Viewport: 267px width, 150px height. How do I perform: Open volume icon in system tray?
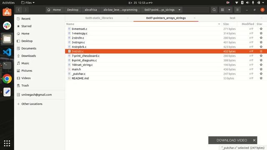247,2
